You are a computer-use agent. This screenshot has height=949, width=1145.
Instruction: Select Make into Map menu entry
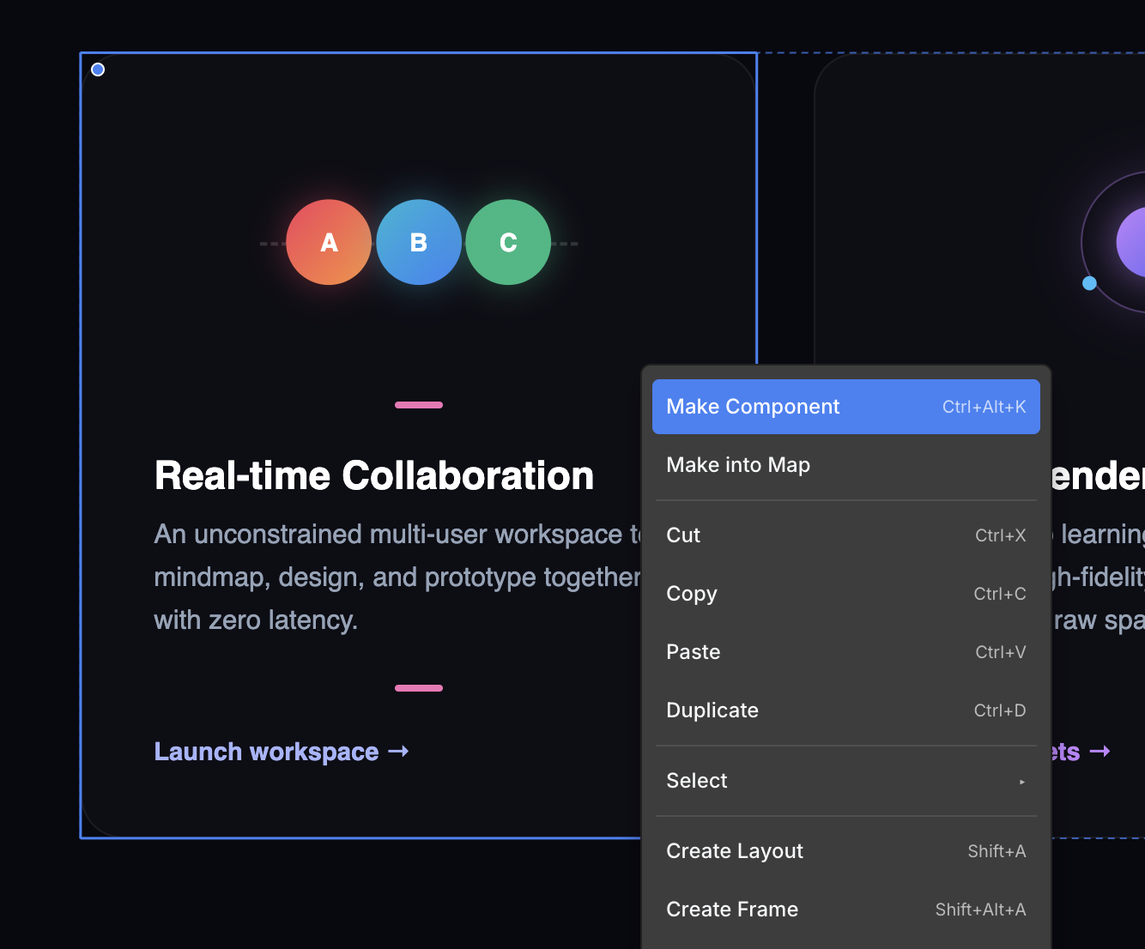point(845,465)
